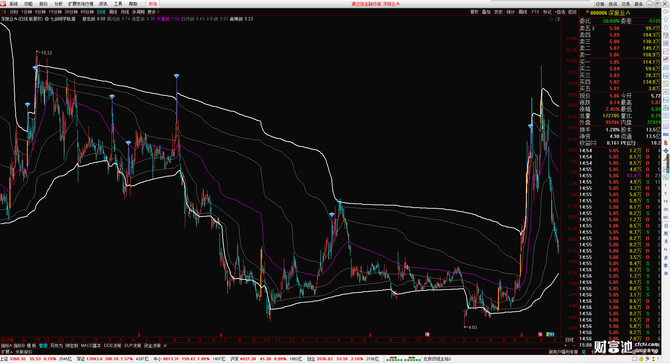Click the up arrow icon in right sidebar
Image resolution: width=670 pixels, height=363 pixels.
point(666,20)
